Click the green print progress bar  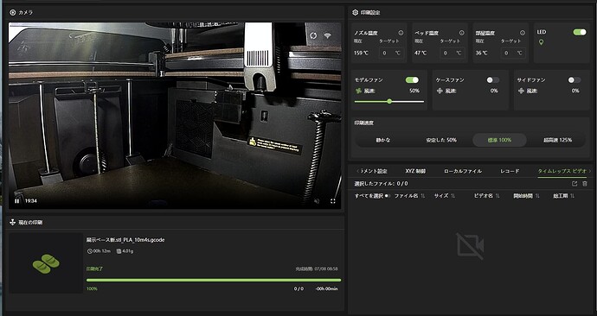coord(214,281)
